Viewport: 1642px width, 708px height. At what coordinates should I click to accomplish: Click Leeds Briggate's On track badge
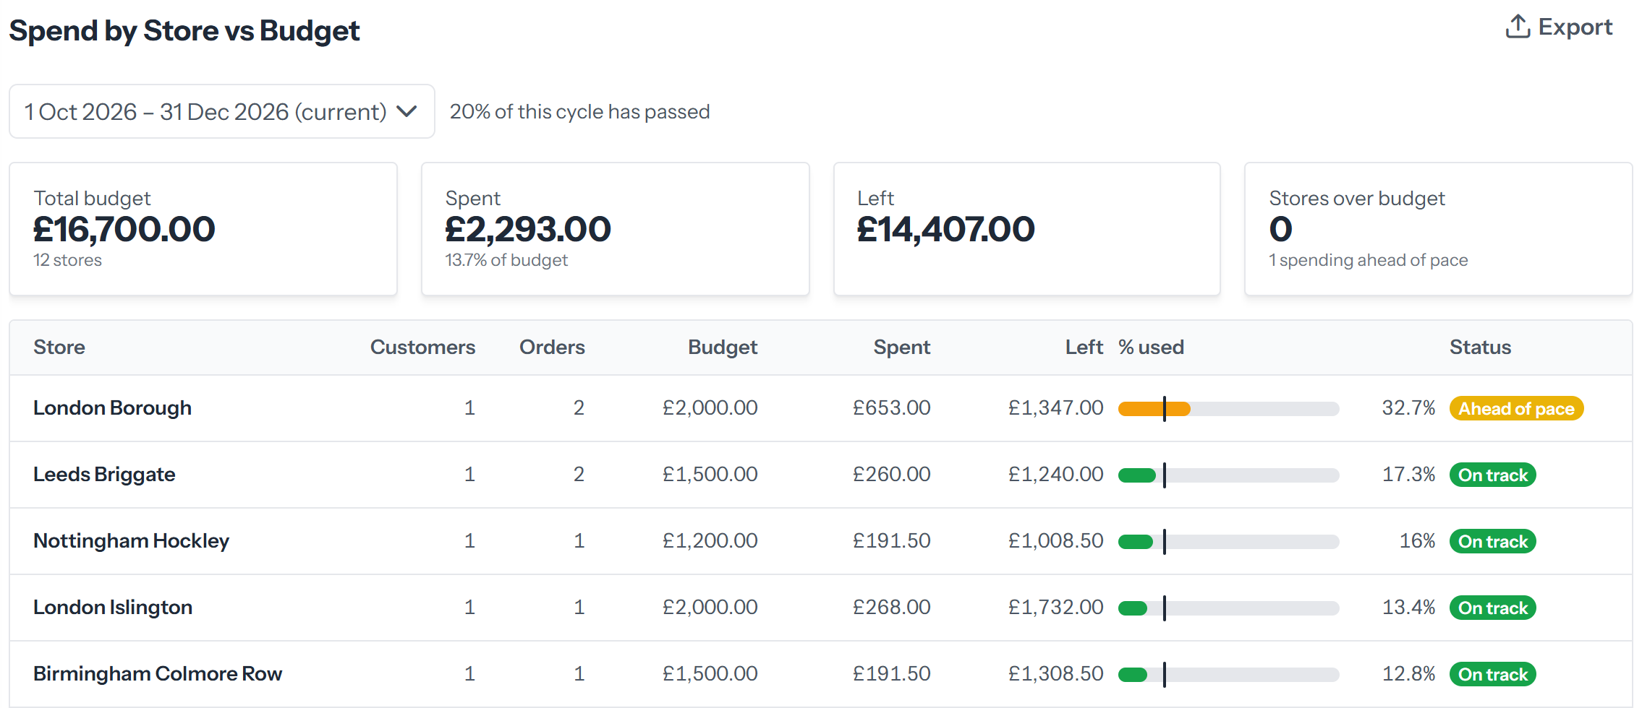point(1493,475)
